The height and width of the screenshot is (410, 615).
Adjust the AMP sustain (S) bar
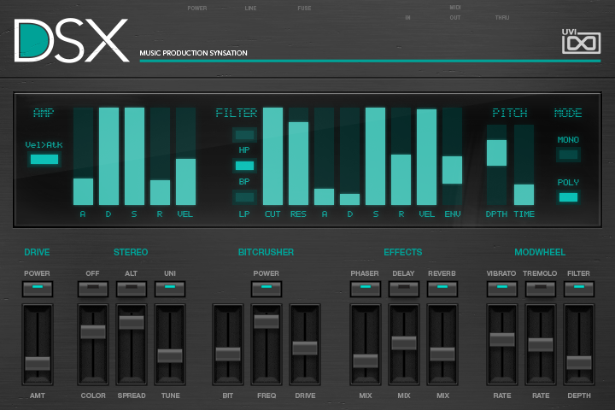coord(135,156)
